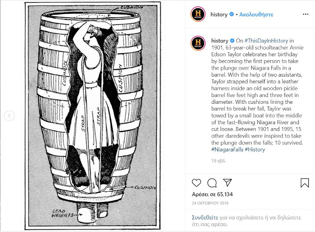Like the post with the heart icon

pyautogui.click(x=196, y=183)
